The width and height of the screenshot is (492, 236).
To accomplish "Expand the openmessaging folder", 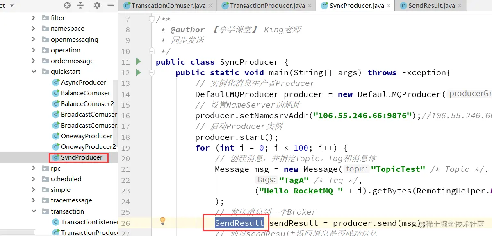I will [x=34, y=39].
